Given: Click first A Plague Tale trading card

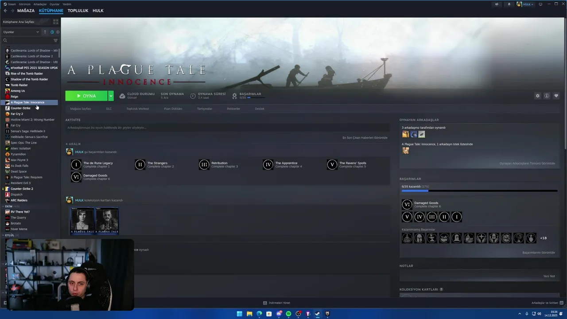Looking at the screenshot, I should [x=82, y=220].
